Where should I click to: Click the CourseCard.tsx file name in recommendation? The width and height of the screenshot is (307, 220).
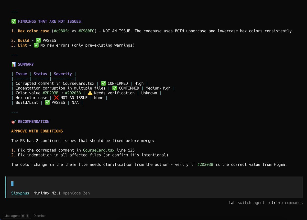pyautogui.click(x=99, y=150)
